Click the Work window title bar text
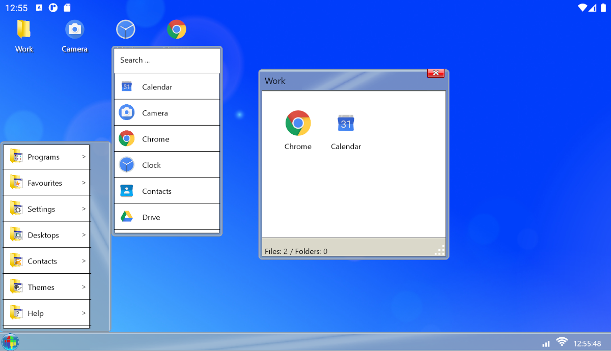Viewport: 611px width, 351px height. tap(275, 81)
